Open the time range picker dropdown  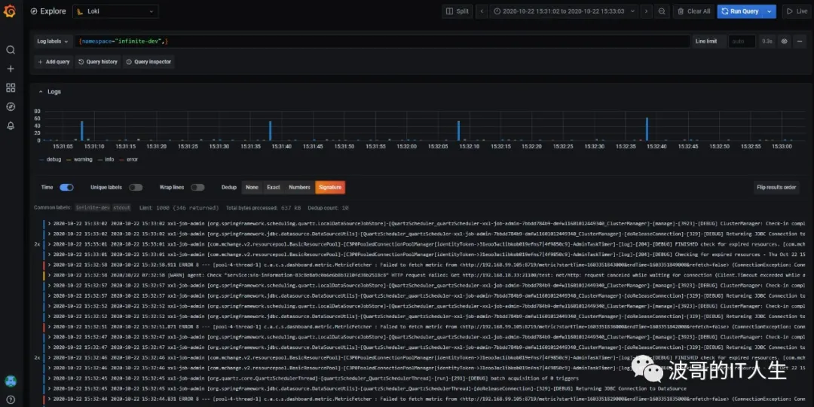click(564, 11)
